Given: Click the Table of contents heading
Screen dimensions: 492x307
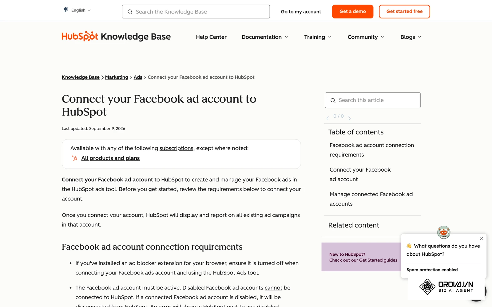Looking at the screenshot, I should (x=356, y=132).
